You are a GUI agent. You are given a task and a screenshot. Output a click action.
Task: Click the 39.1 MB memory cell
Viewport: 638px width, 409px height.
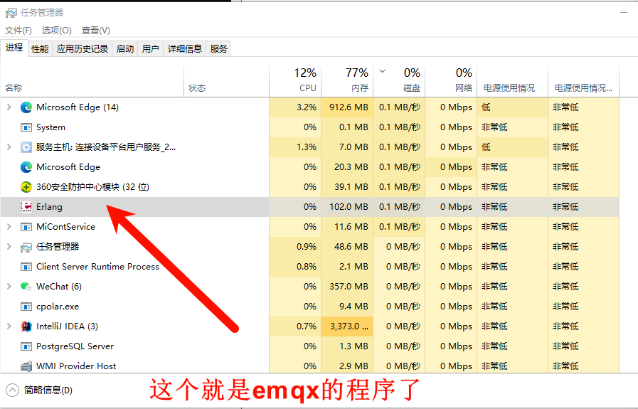347,187
